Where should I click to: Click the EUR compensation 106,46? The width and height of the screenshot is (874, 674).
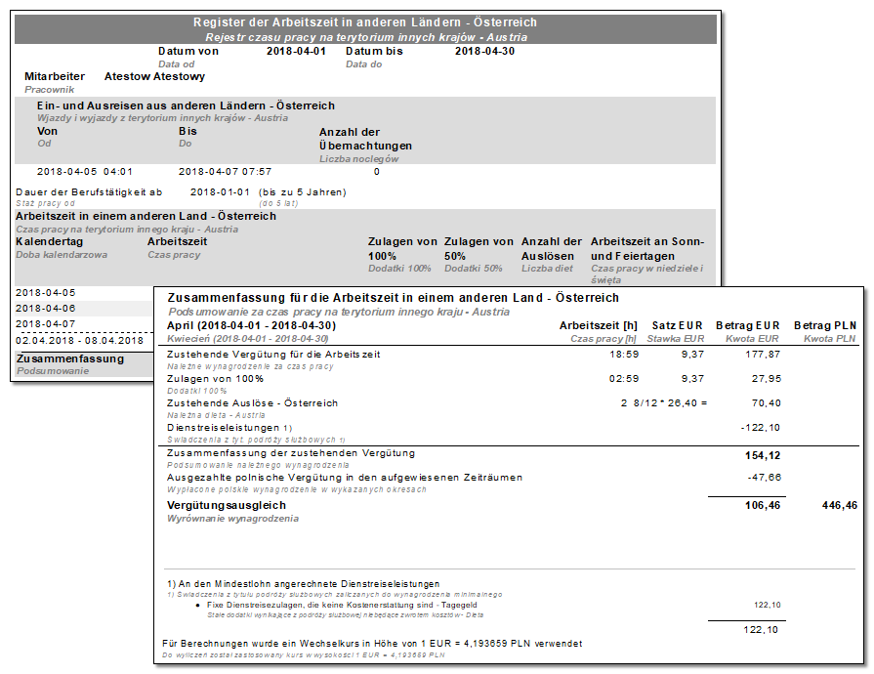pyautogui.click(x=763, y=506)
